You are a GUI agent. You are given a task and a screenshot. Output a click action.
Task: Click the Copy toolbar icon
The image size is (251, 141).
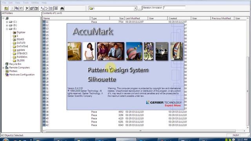[x=16, y=8]
